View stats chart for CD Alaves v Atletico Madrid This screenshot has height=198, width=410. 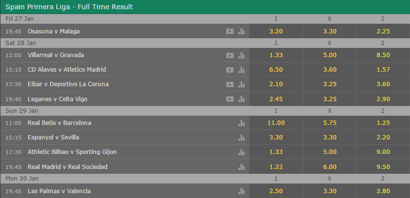[x=241, y=70]
